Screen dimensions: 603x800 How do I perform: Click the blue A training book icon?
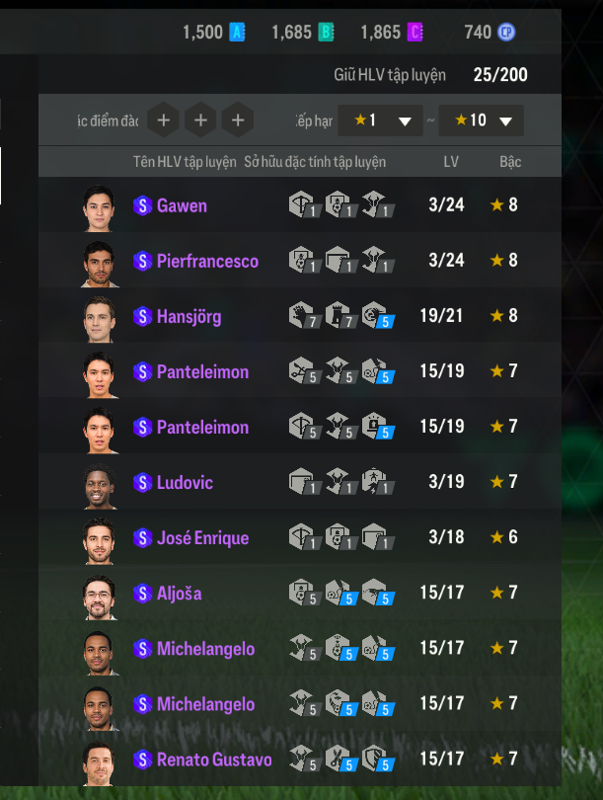pos(237,33)
